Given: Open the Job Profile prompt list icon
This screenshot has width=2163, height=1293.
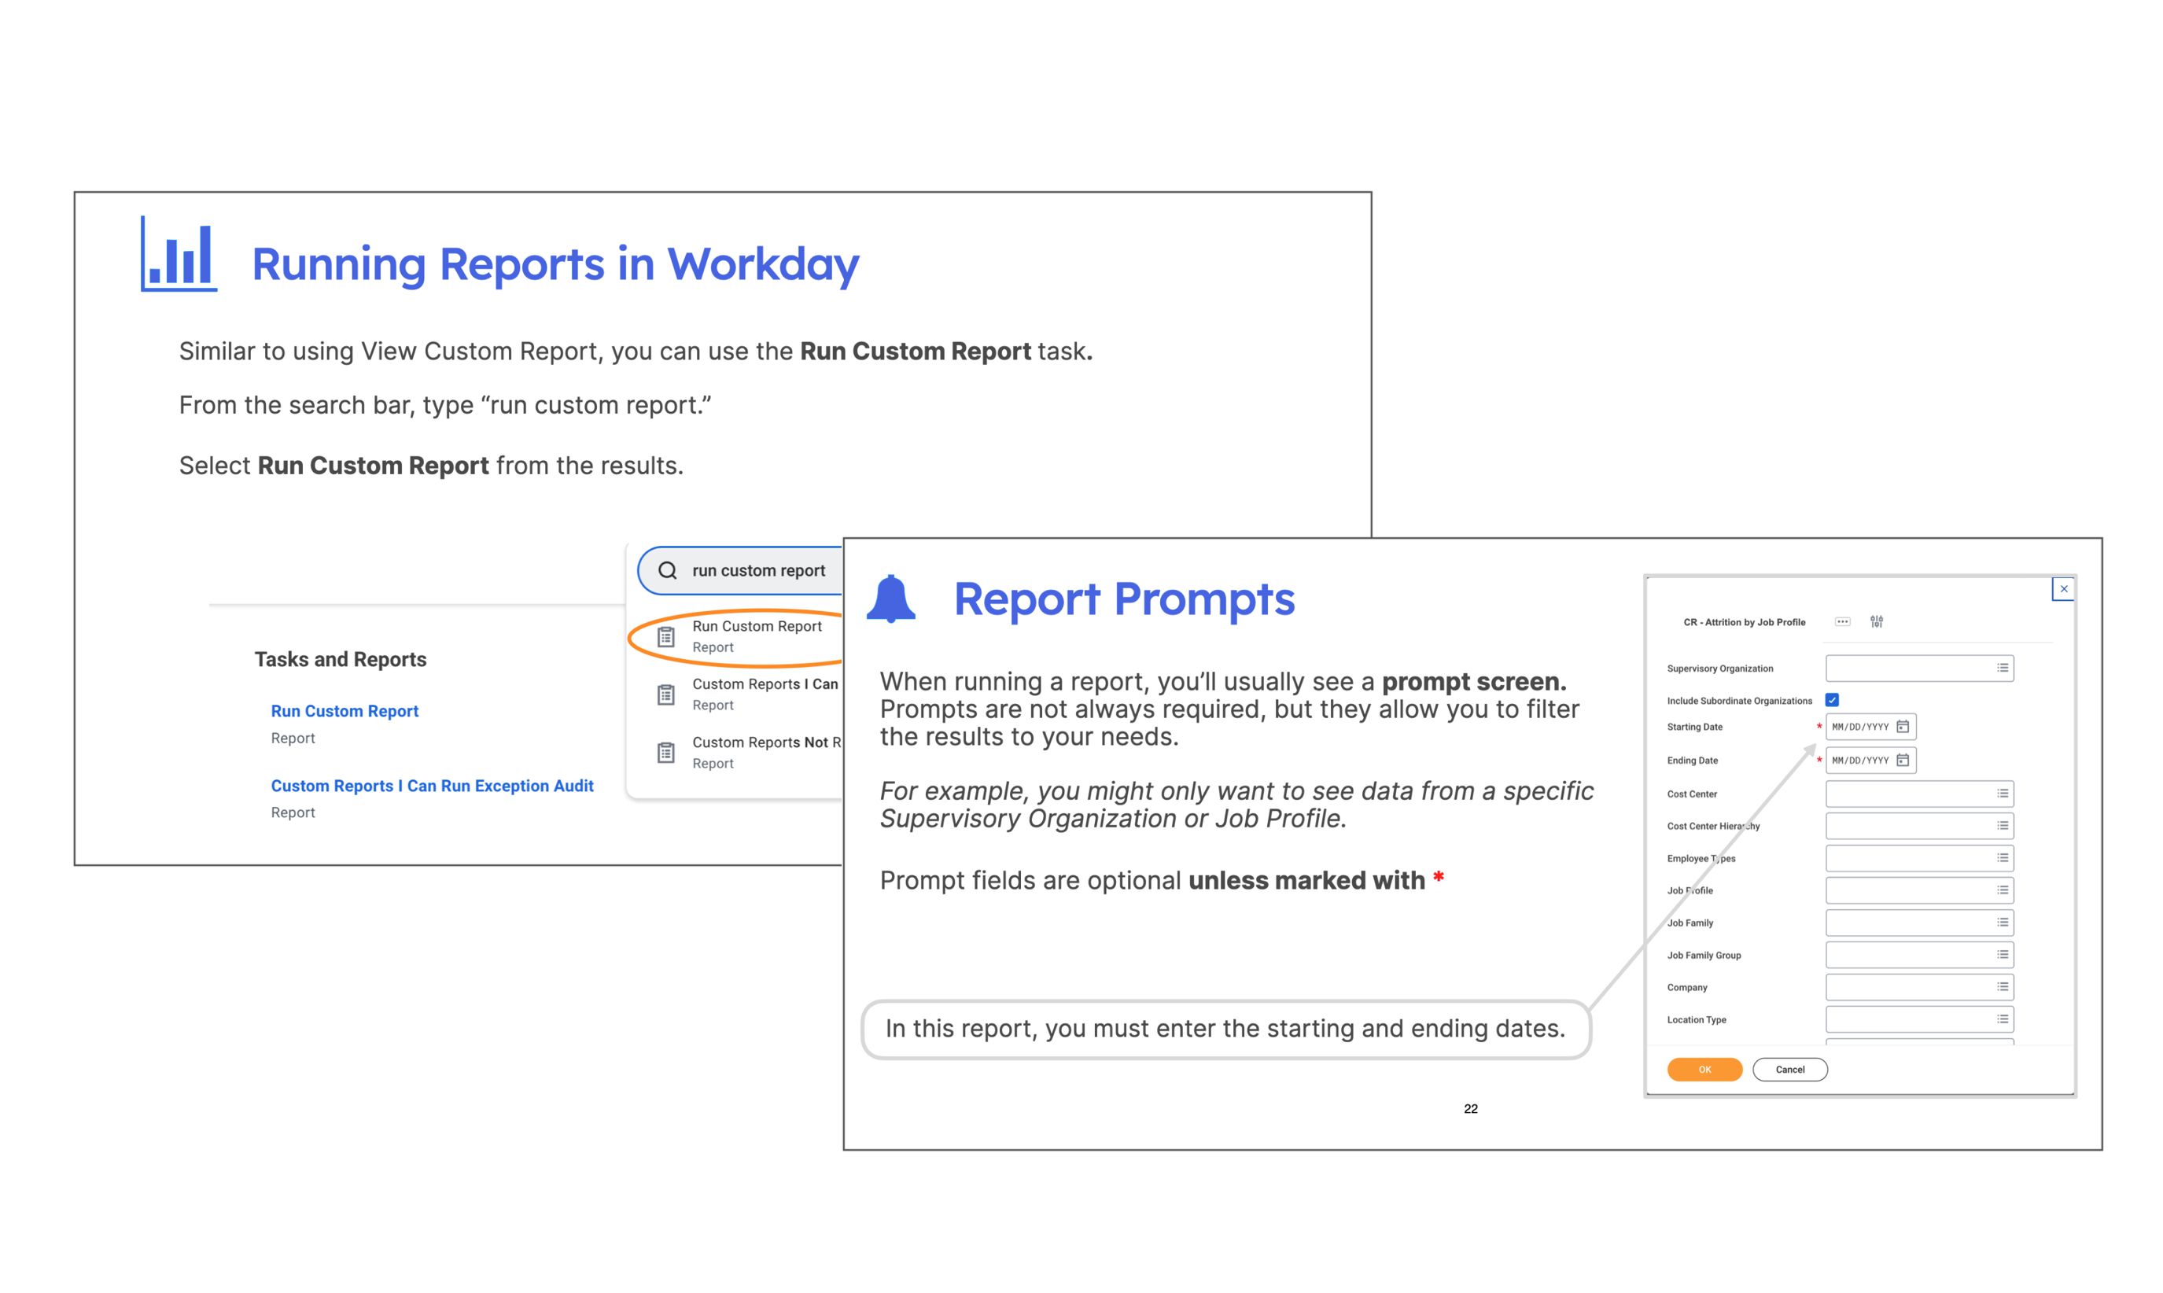Looking at the screenshot, I should [x=2003, y=890].
